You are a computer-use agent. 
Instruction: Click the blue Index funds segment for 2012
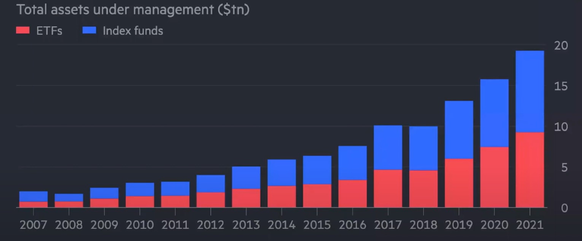[x=211, y=184]
